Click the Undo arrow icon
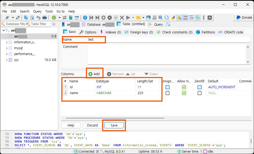Screen dimensions: 254x154 click(x=38, y=18)
